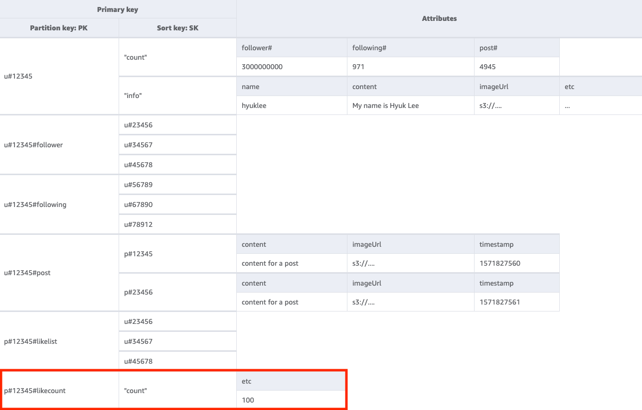Click the following# value 971
Screen dimensions: 642x410
click(x=358, y=67)
